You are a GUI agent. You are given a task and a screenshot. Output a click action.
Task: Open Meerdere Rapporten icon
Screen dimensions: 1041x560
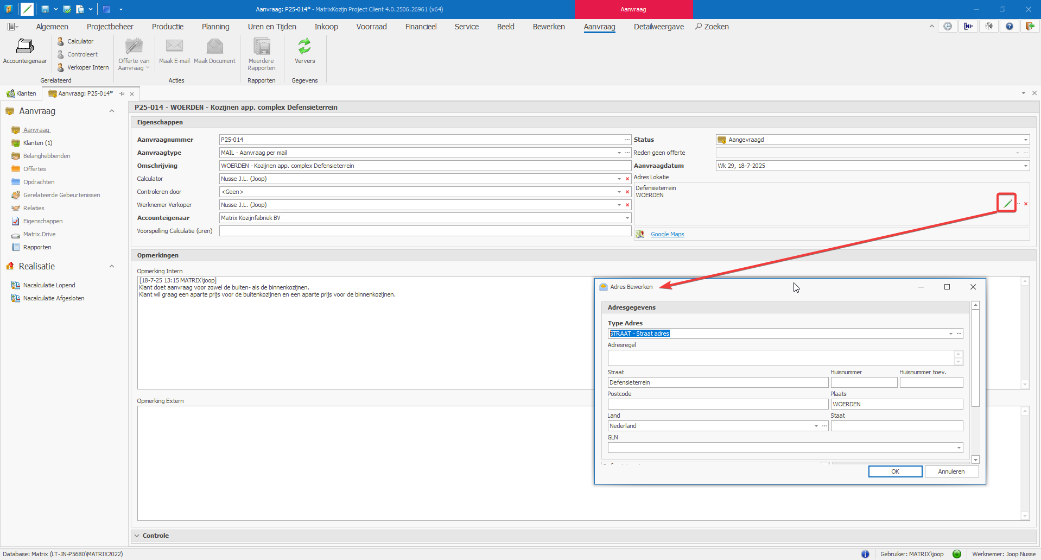[x=262, y=54]
